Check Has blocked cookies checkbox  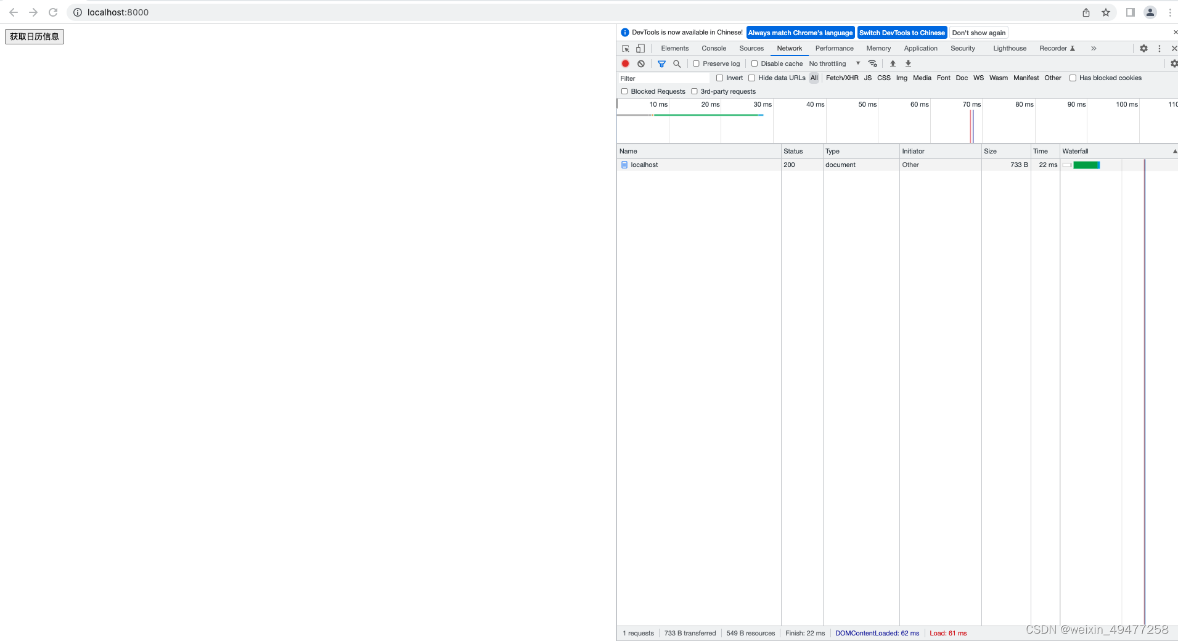click(1073, 78)
